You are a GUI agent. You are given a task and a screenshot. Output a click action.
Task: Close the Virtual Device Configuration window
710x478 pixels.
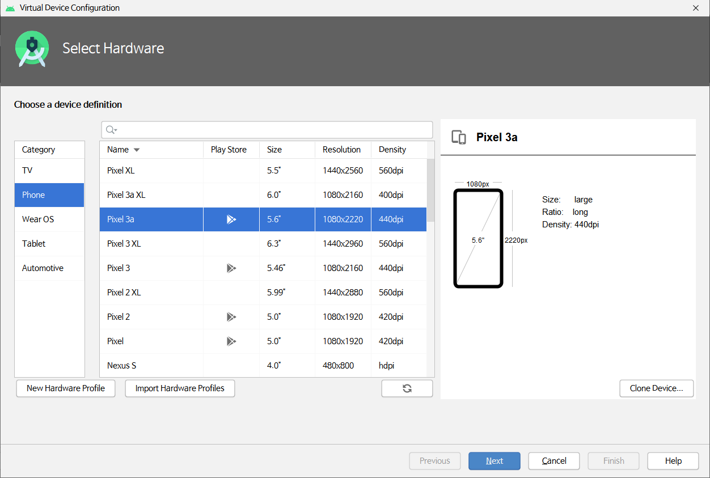(x=696, y=8)
